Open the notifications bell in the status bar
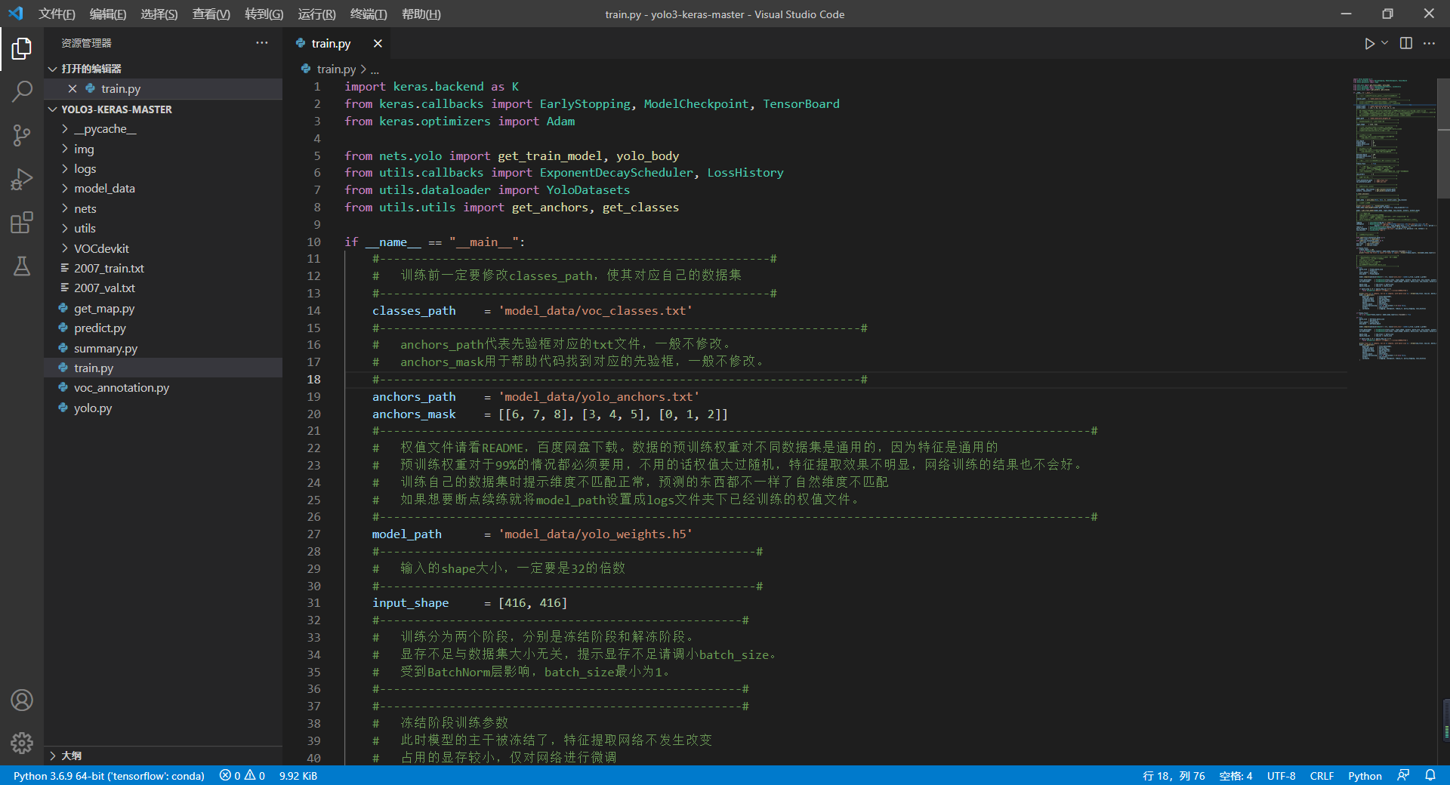1450x785 pixels. point(1430,775)
